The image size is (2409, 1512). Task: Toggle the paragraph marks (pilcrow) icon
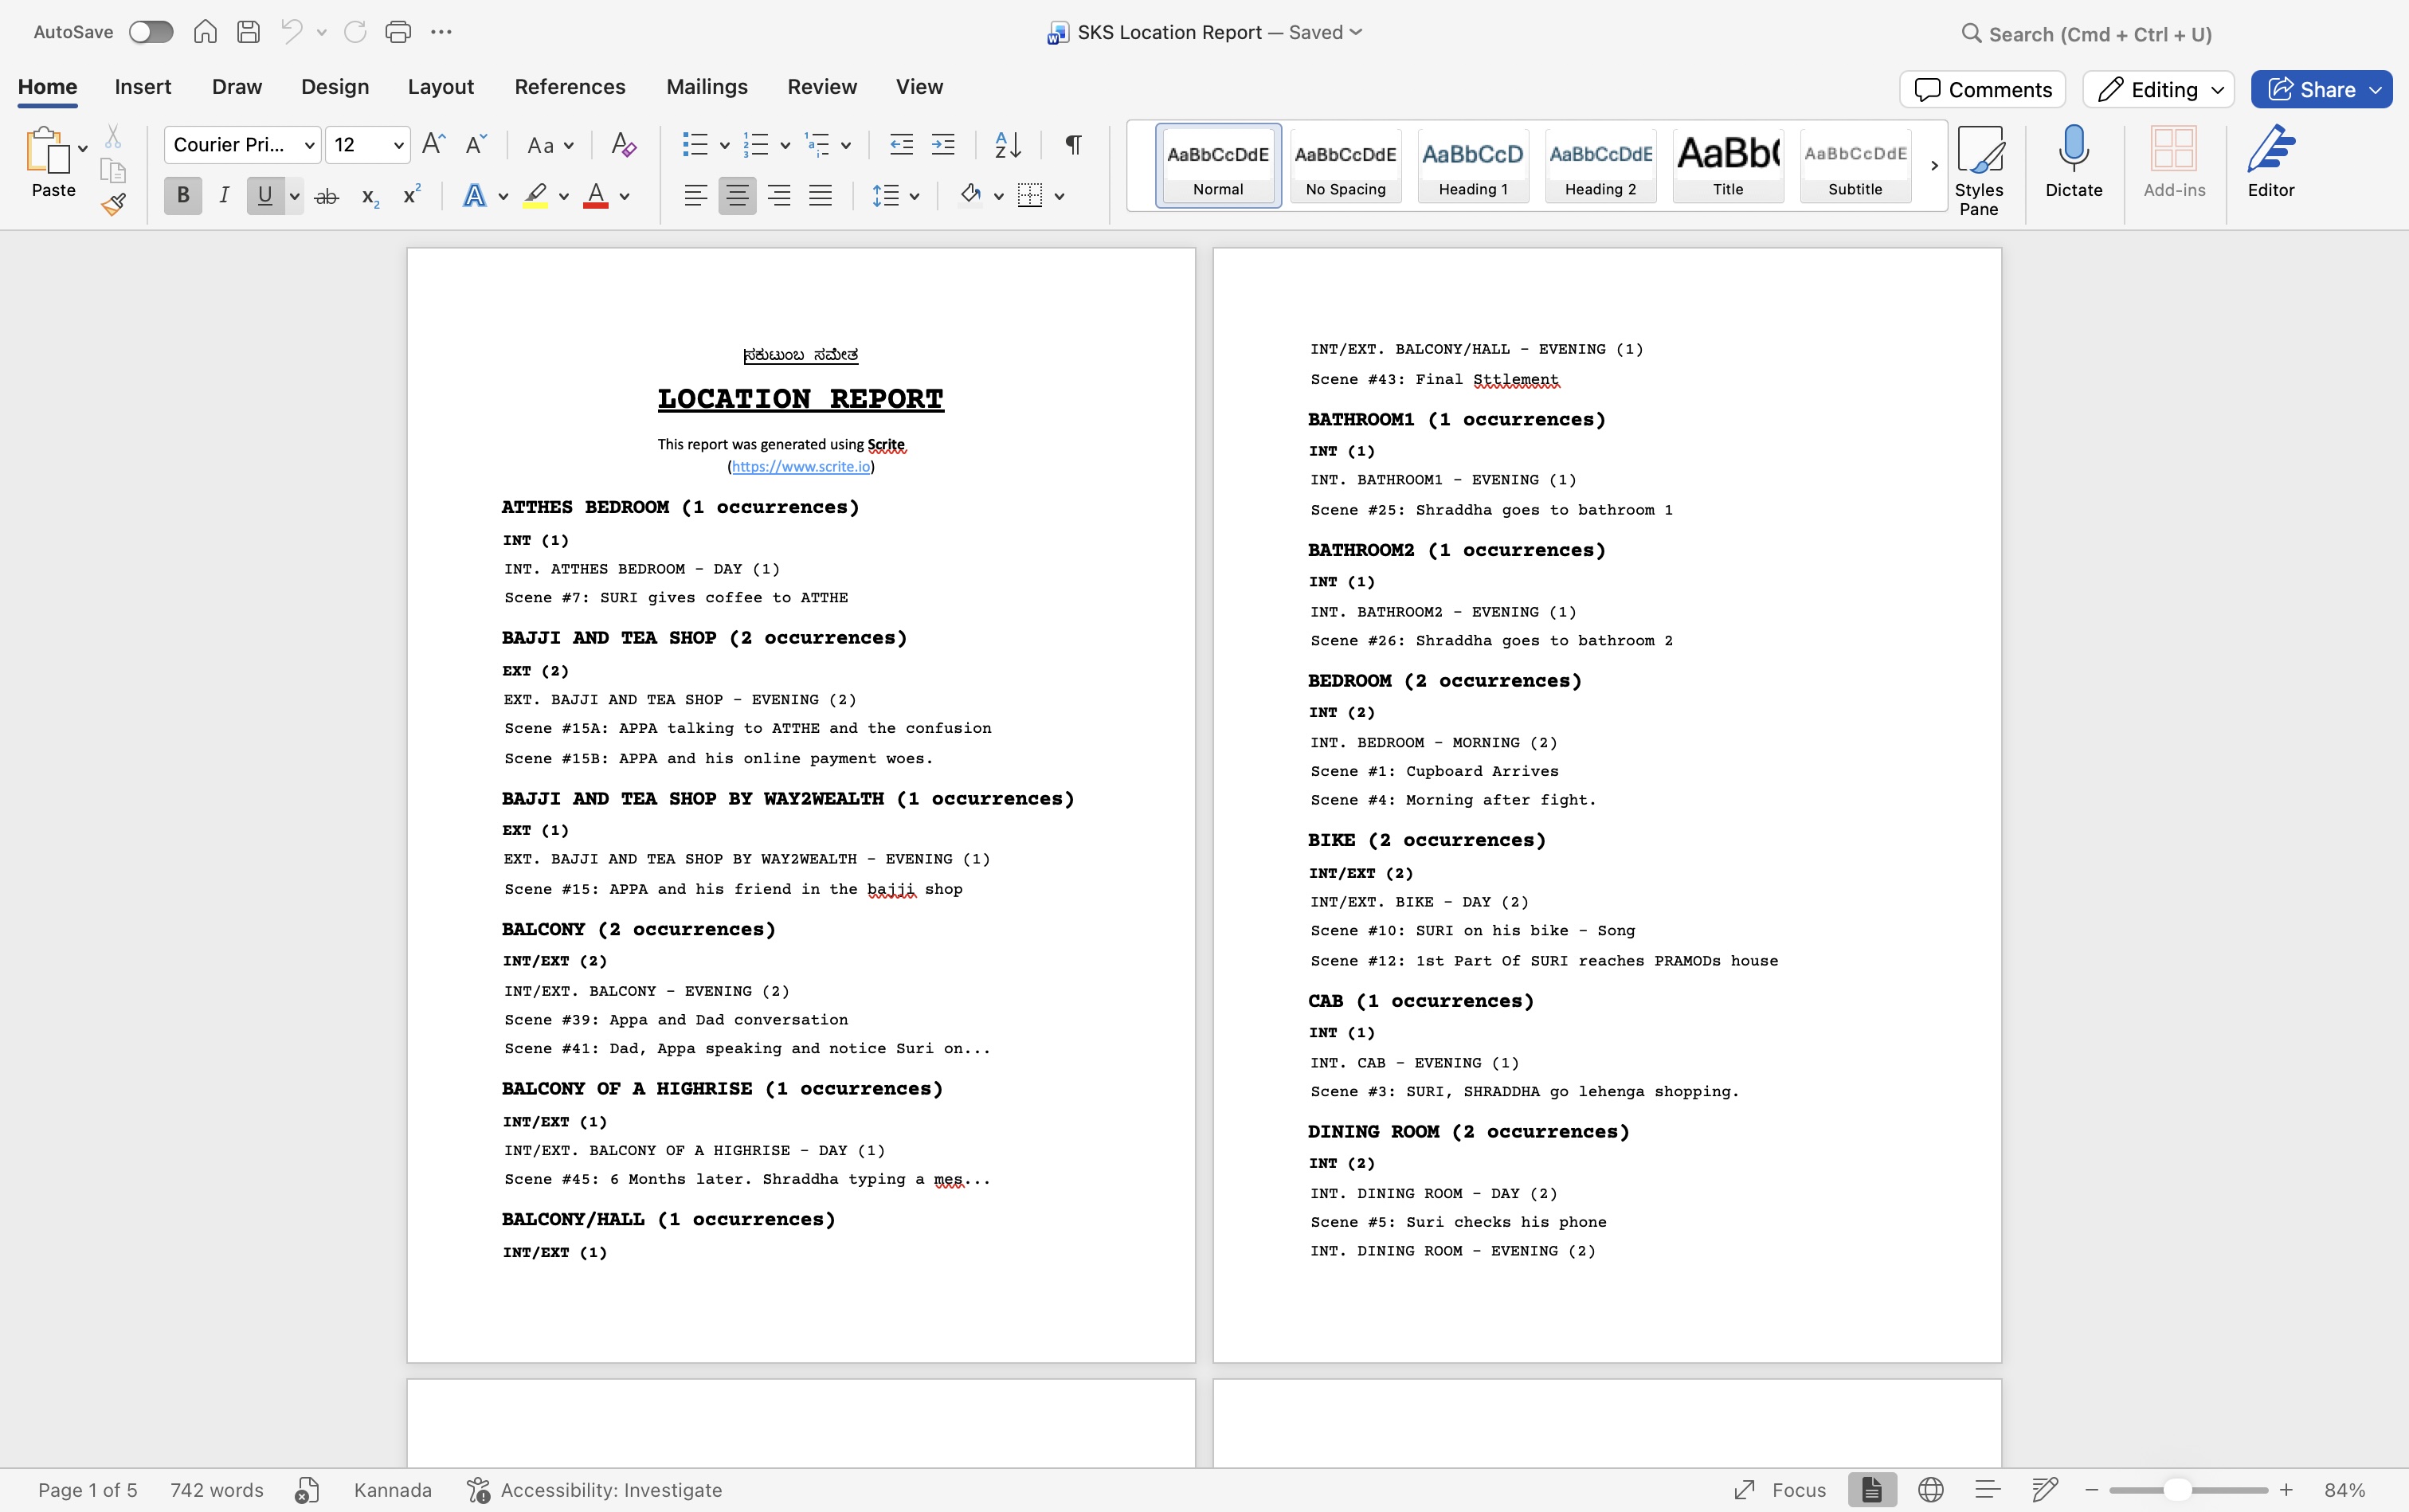click(1073, 145)
